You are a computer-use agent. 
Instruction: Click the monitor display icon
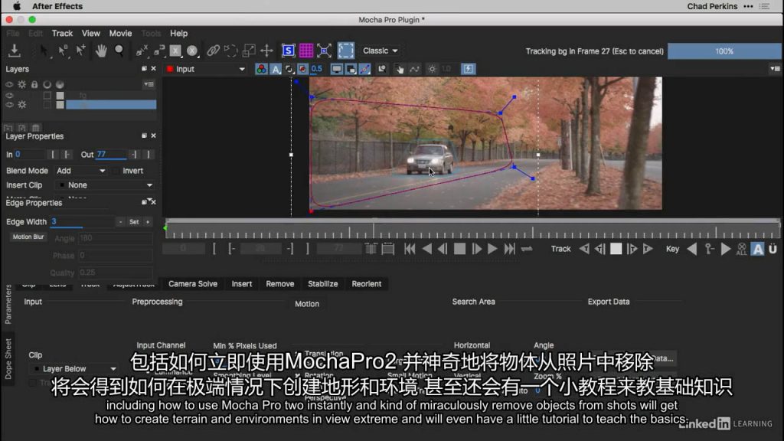(x=337, y=69)
